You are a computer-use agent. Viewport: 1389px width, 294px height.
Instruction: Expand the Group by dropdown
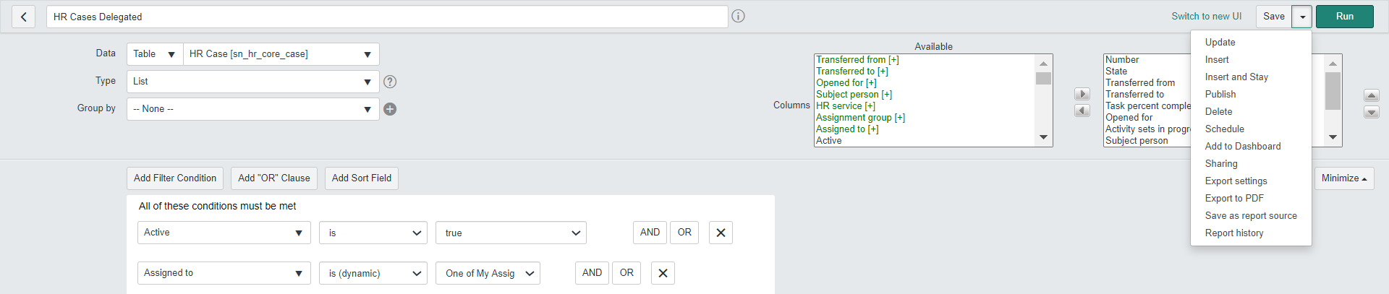tap(252, 109)
